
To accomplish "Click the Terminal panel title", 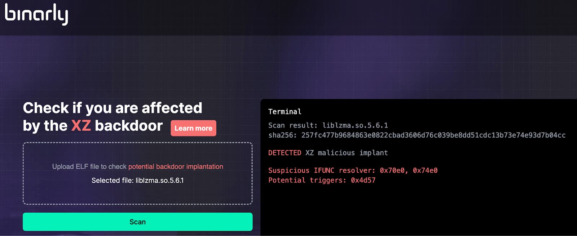I will 285,111.
